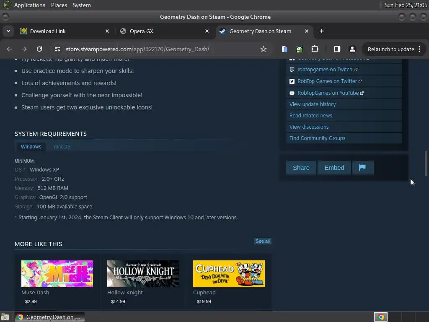Image resolution: width=429 pixels, height=322 pixels.
Task: Open the Hollow Knight game thumbnail
Action: pos(143,274)
